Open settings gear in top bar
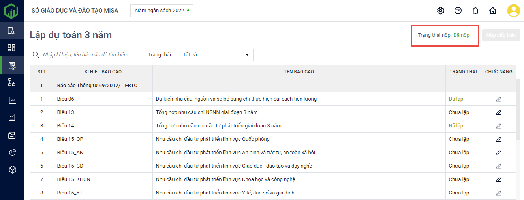524x200 pixels. point(441,11)
